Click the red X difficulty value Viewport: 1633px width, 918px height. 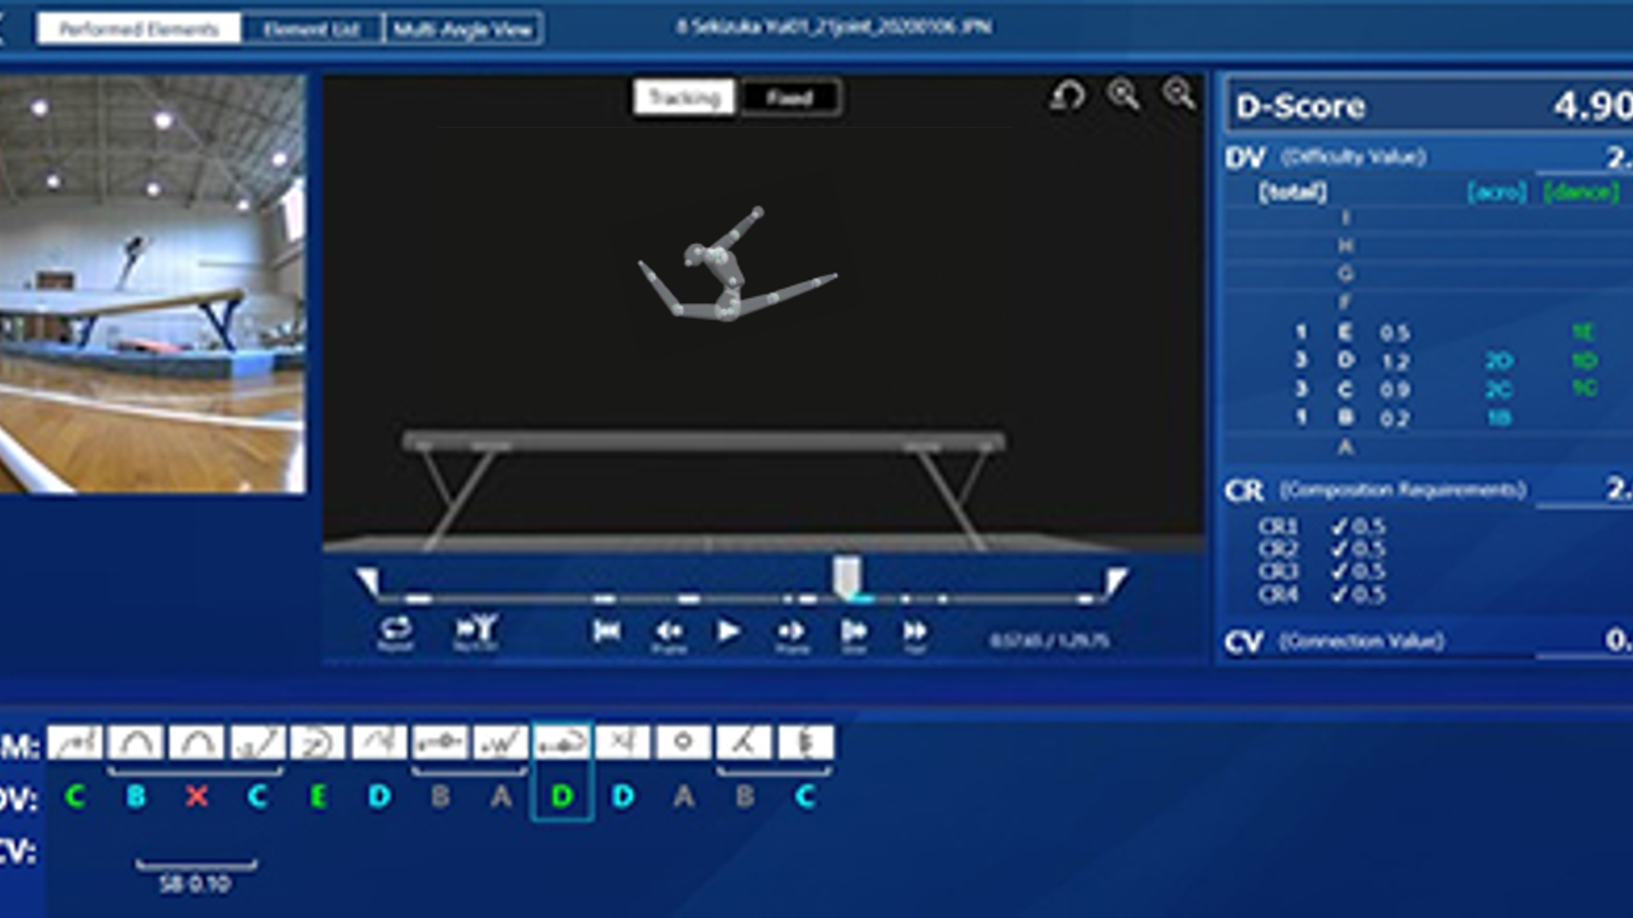click(197, 796)
